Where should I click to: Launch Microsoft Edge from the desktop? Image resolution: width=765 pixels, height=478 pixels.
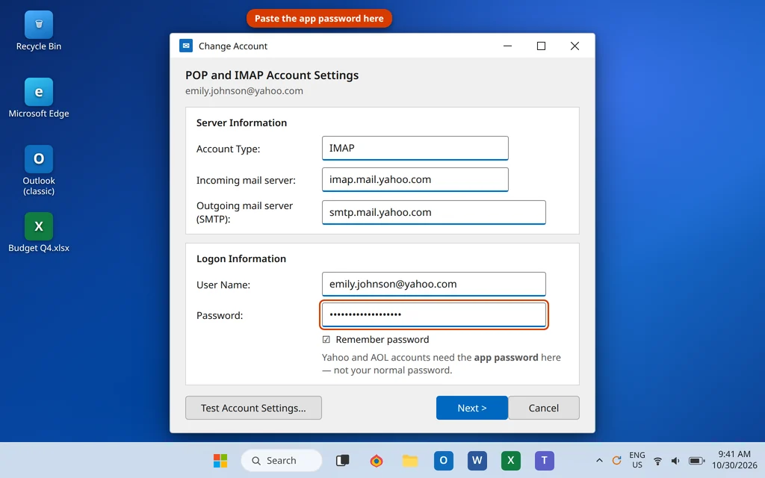pos(39,98)
